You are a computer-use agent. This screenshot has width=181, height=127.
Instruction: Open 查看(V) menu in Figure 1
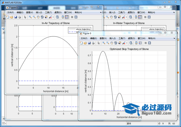click(x=30, y=12)
